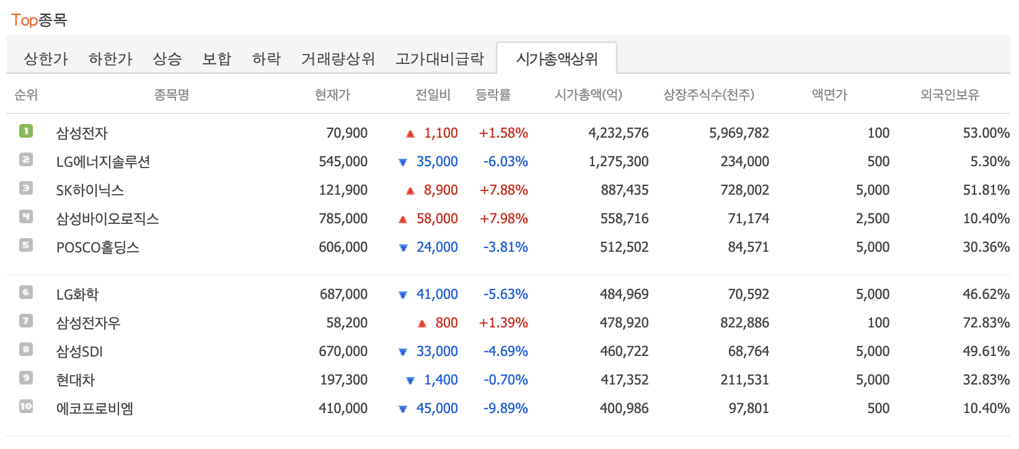The height and width of the screenshot is (449, 1019).
Task: Select the 하락 tab
Action: click(x=267, y=59)
